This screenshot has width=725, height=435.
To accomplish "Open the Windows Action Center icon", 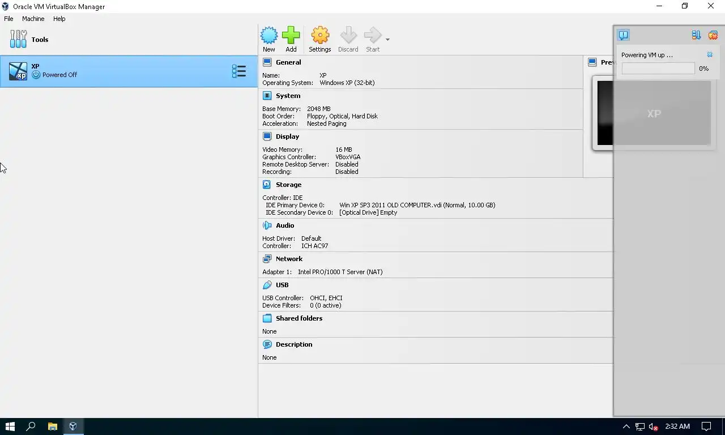I will (x=706, y=427).
